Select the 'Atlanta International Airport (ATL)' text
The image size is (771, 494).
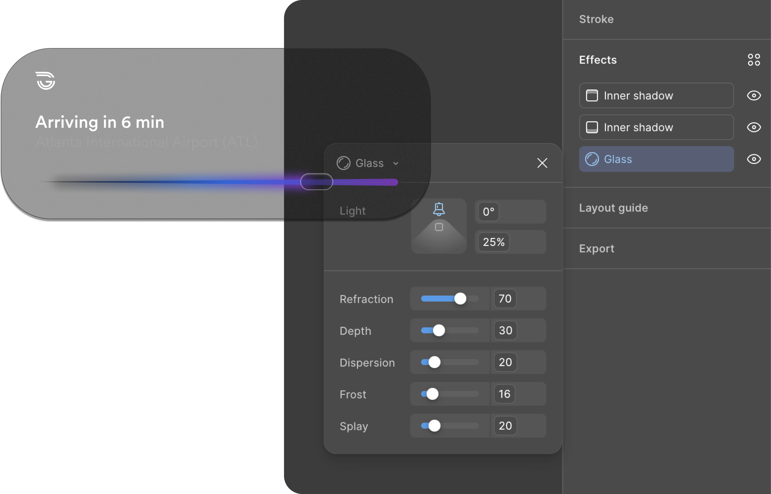(x=146, y=142)
